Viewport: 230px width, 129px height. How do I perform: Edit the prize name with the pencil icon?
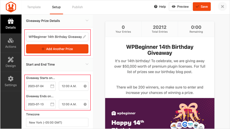click(84, 36)
